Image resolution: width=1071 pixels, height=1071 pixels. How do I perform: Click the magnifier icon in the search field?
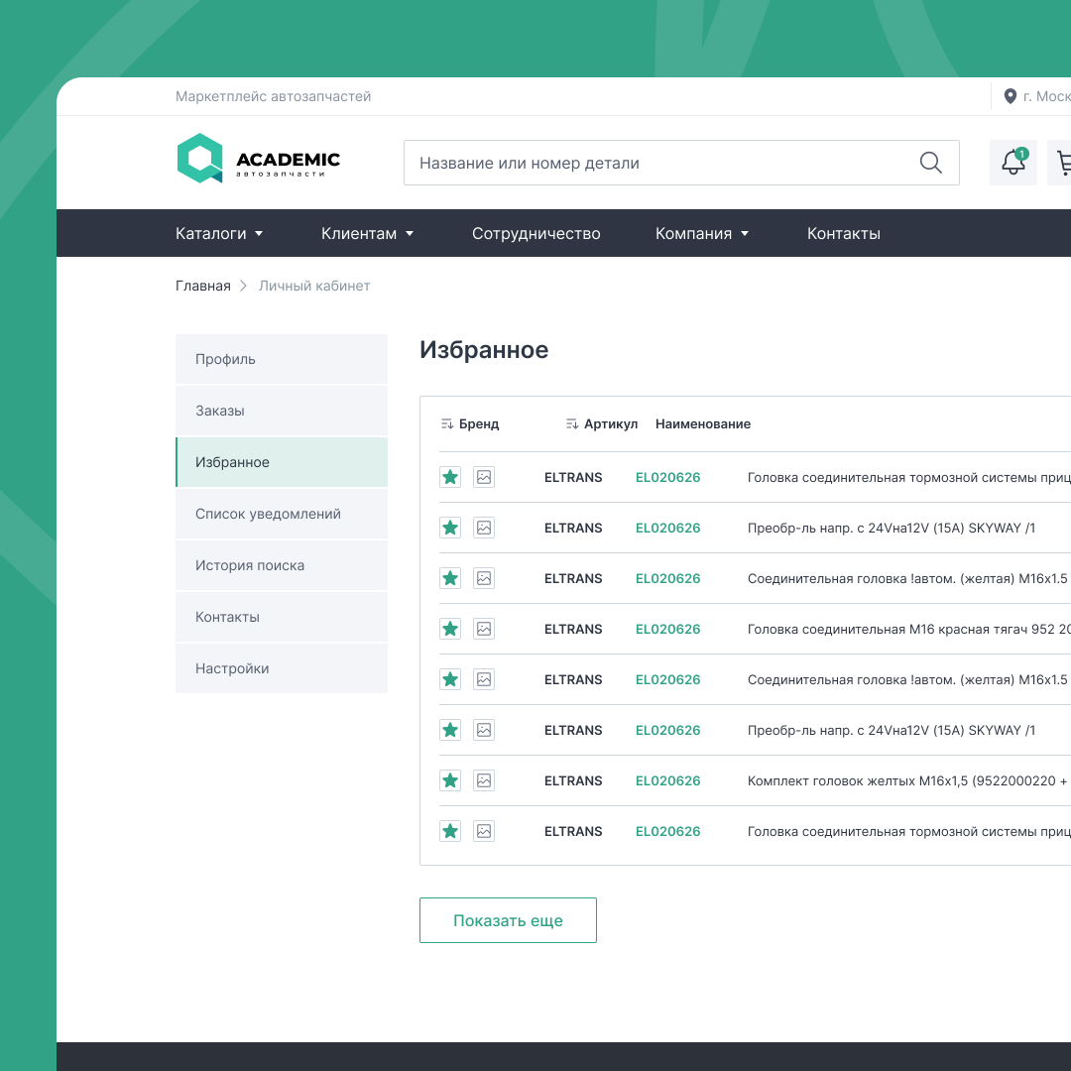click(x=930, y=163)
